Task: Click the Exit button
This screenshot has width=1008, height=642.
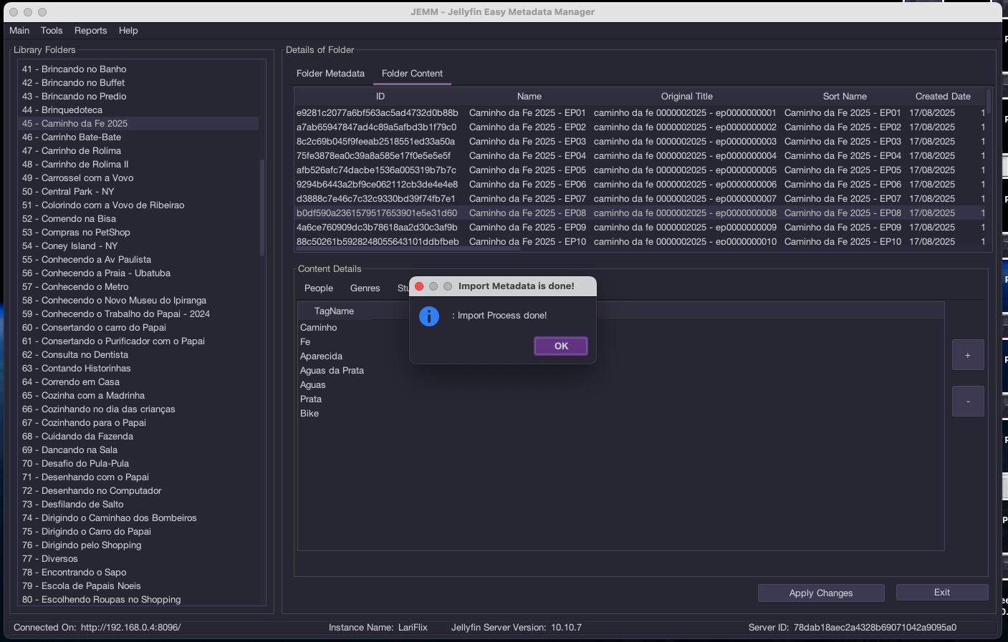Action: [941, 593]
